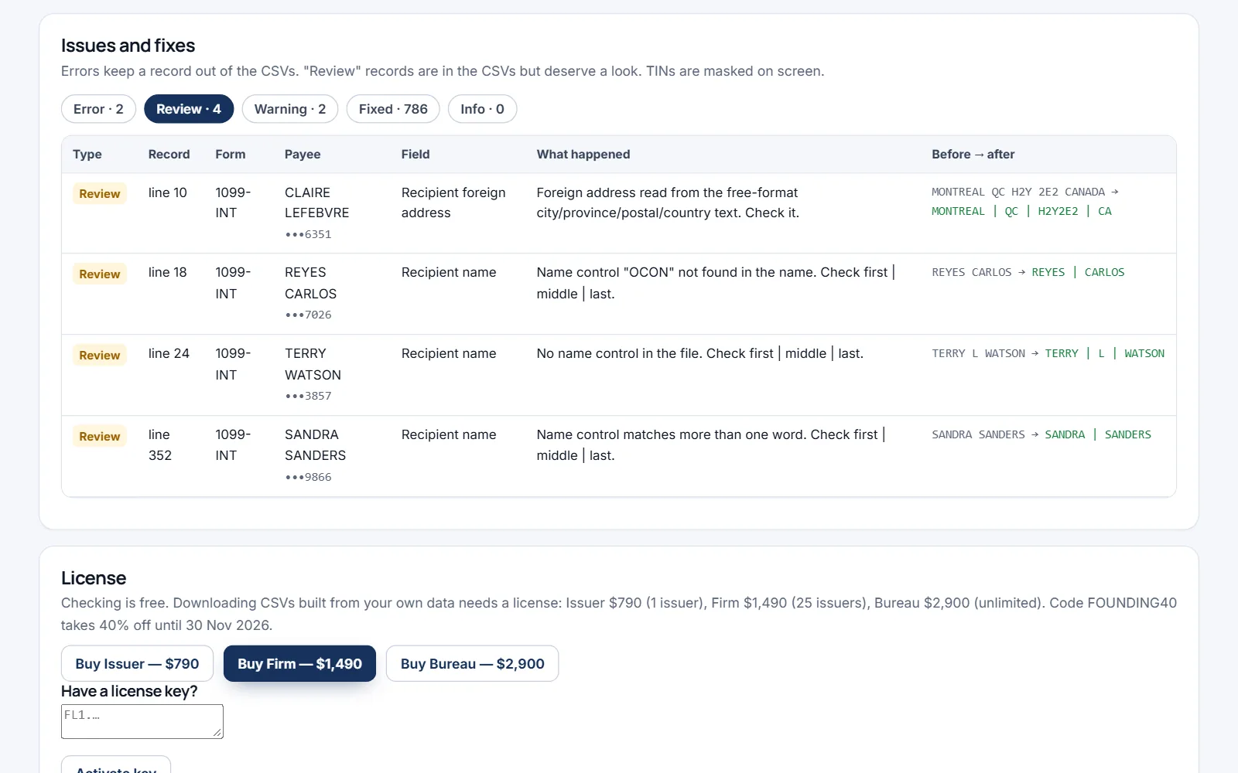Screen dimensions: 1238x773
Task: Click the Recipient foreign address field cell
Action: [x=453, y=203]
